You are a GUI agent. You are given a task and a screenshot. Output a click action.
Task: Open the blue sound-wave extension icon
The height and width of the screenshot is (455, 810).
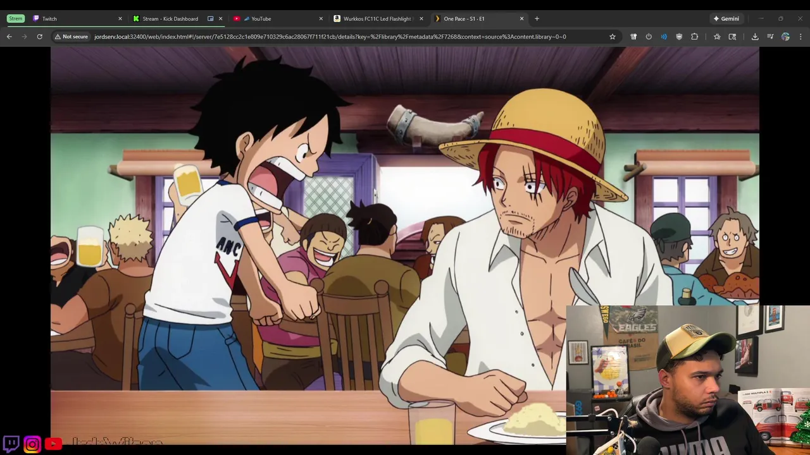coord(664,37)
